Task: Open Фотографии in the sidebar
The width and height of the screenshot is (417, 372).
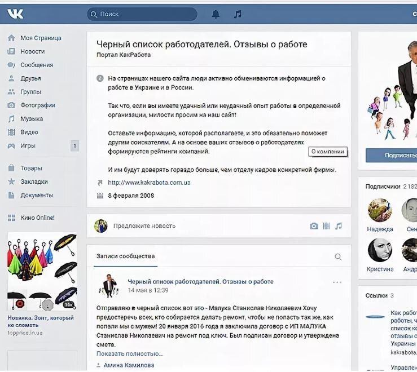Action: pyautogui.click(x=38, y=105)
